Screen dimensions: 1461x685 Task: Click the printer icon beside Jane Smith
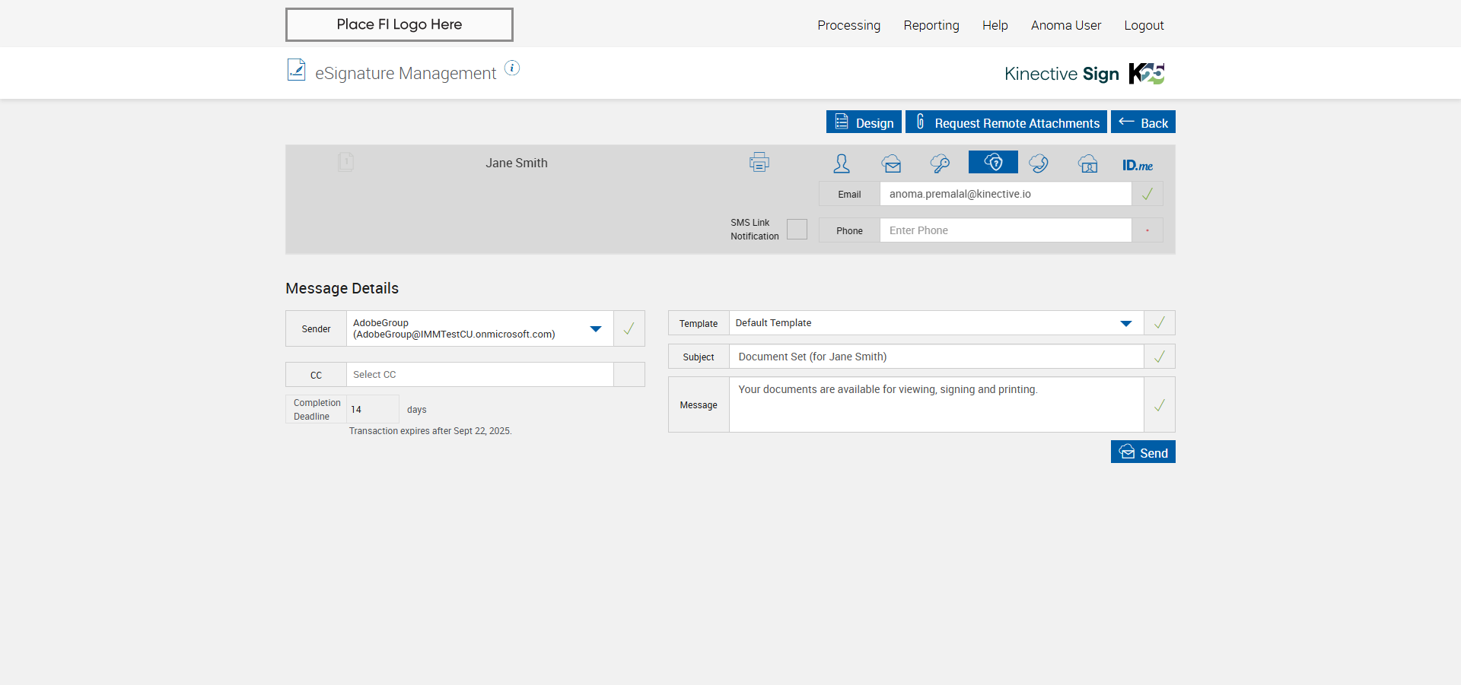coord(759,162)
